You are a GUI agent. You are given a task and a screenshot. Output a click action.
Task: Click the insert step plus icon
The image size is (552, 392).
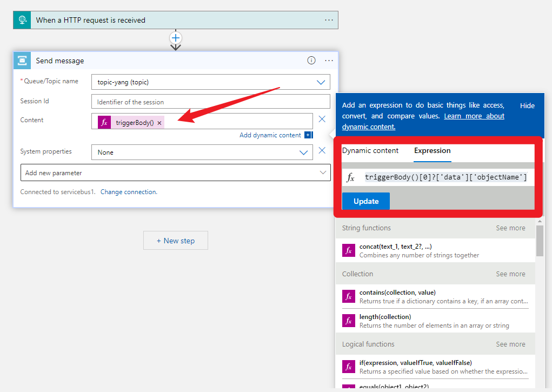coord(176,38)
